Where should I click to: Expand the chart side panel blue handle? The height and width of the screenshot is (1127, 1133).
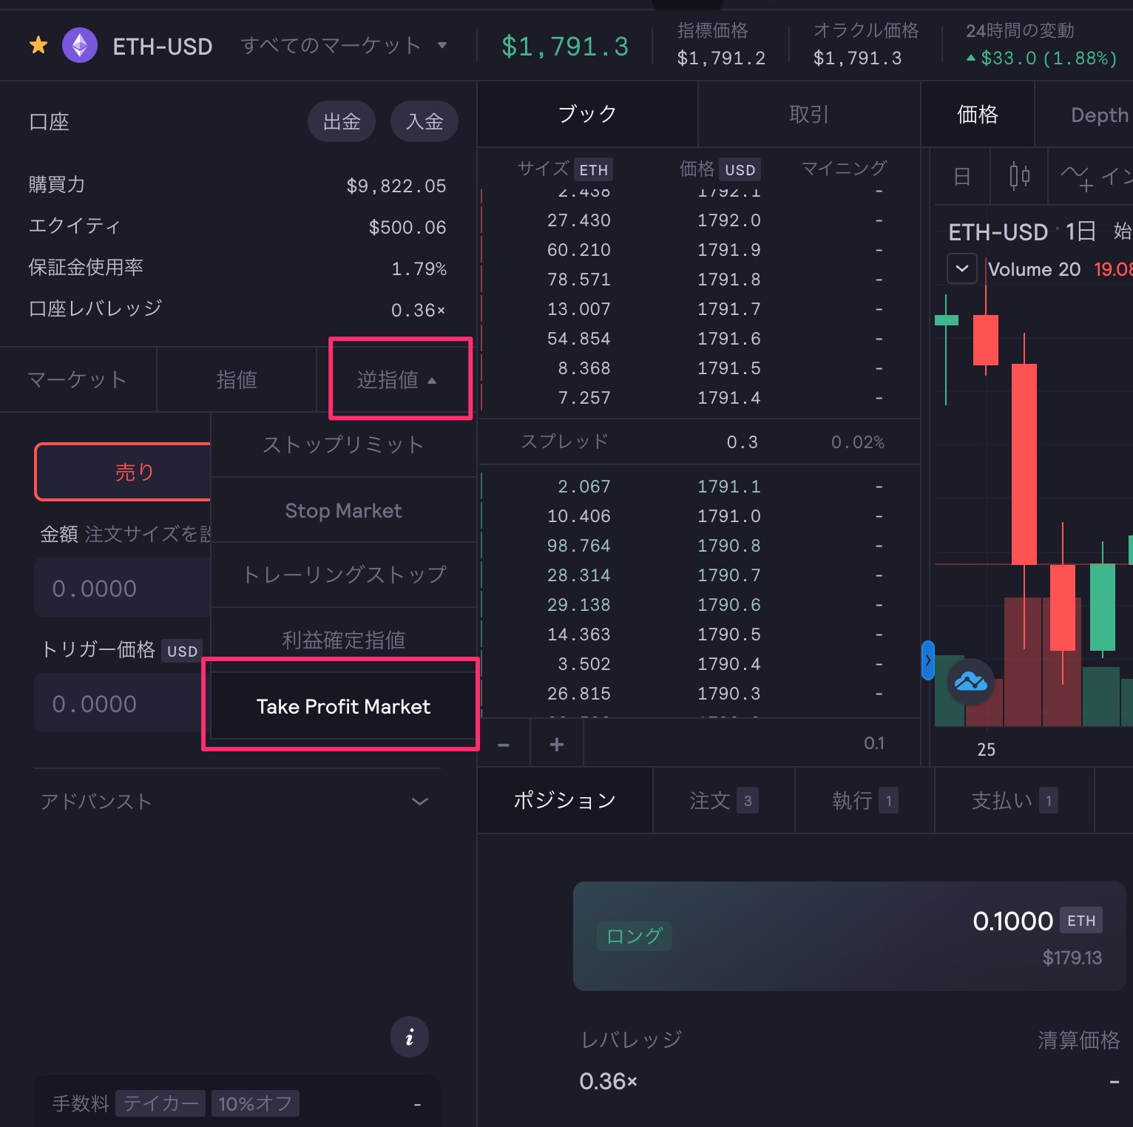click(x=927, y=660)
